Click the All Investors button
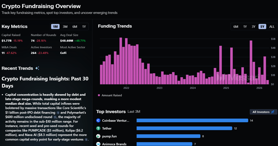278x146 pixels. tap(263, 112)
